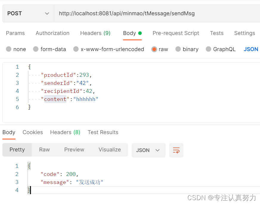Switch to the Preview response view
This screenshot has height=204, width=260.
tap(74, 150)
